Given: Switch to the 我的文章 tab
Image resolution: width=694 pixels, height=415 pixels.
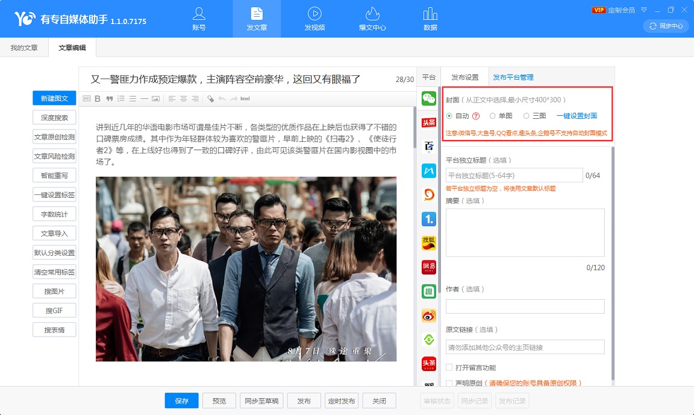Looking at the screenshot, I should (24, 48).
